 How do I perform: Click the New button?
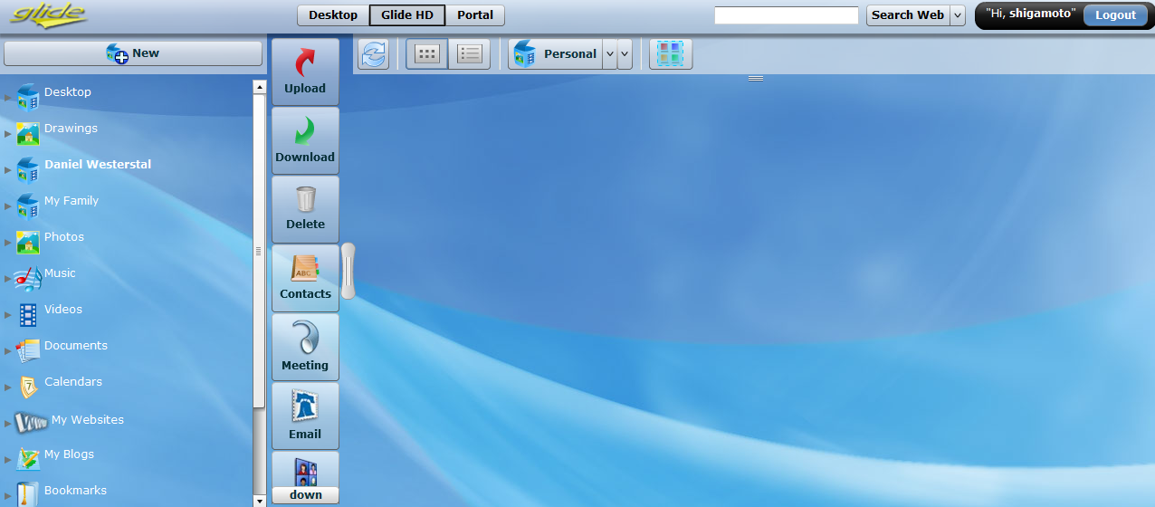coord(133,53)
